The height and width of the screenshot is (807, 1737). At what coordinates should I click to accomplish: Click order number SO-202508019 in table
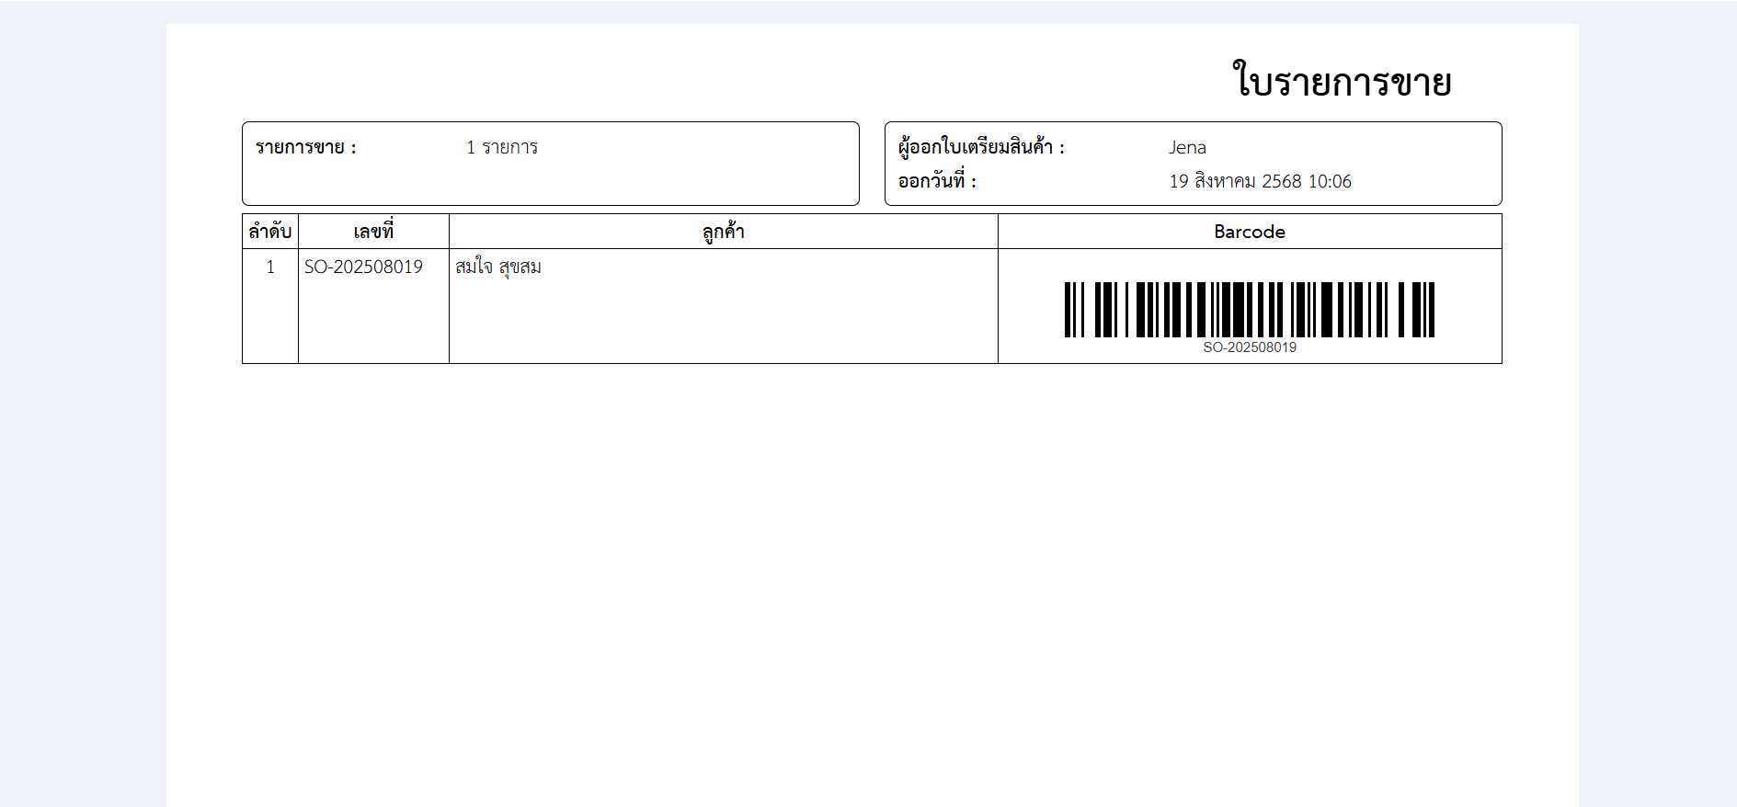tap(363, 267)
